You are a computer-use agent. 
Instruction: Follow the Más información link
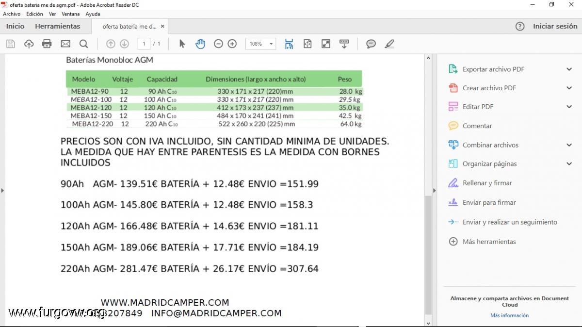pos(509,315)
